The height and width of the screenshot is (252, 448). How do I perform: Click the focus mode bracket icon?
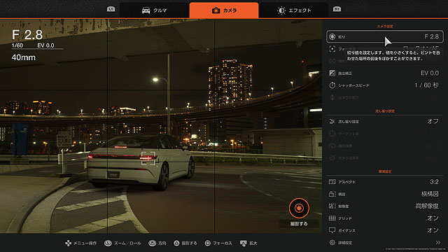(x=332, y=49)
